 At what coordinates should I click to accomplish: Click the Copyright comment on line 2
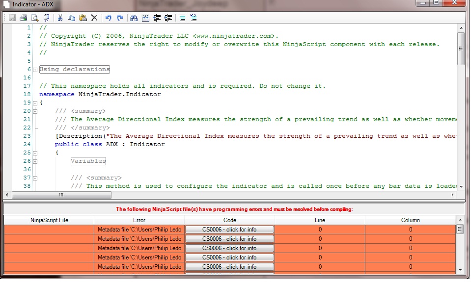pyautogui.click(x=159, y=36)
